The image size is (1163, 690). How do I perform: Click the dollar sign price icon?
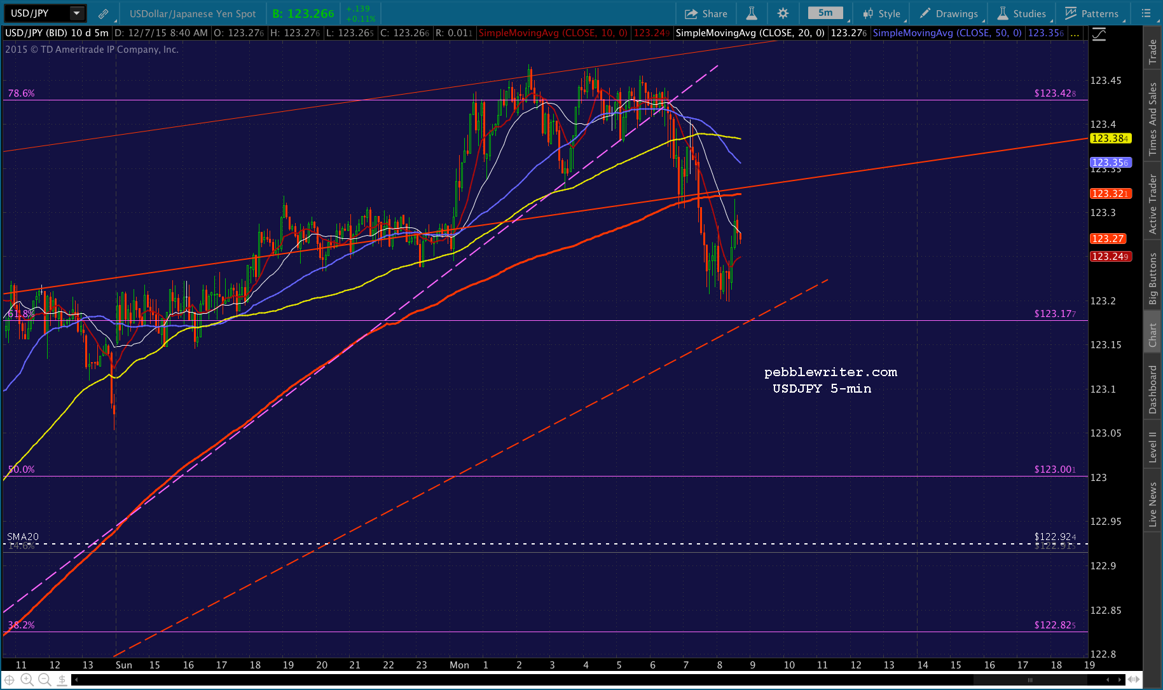(62, 680)
